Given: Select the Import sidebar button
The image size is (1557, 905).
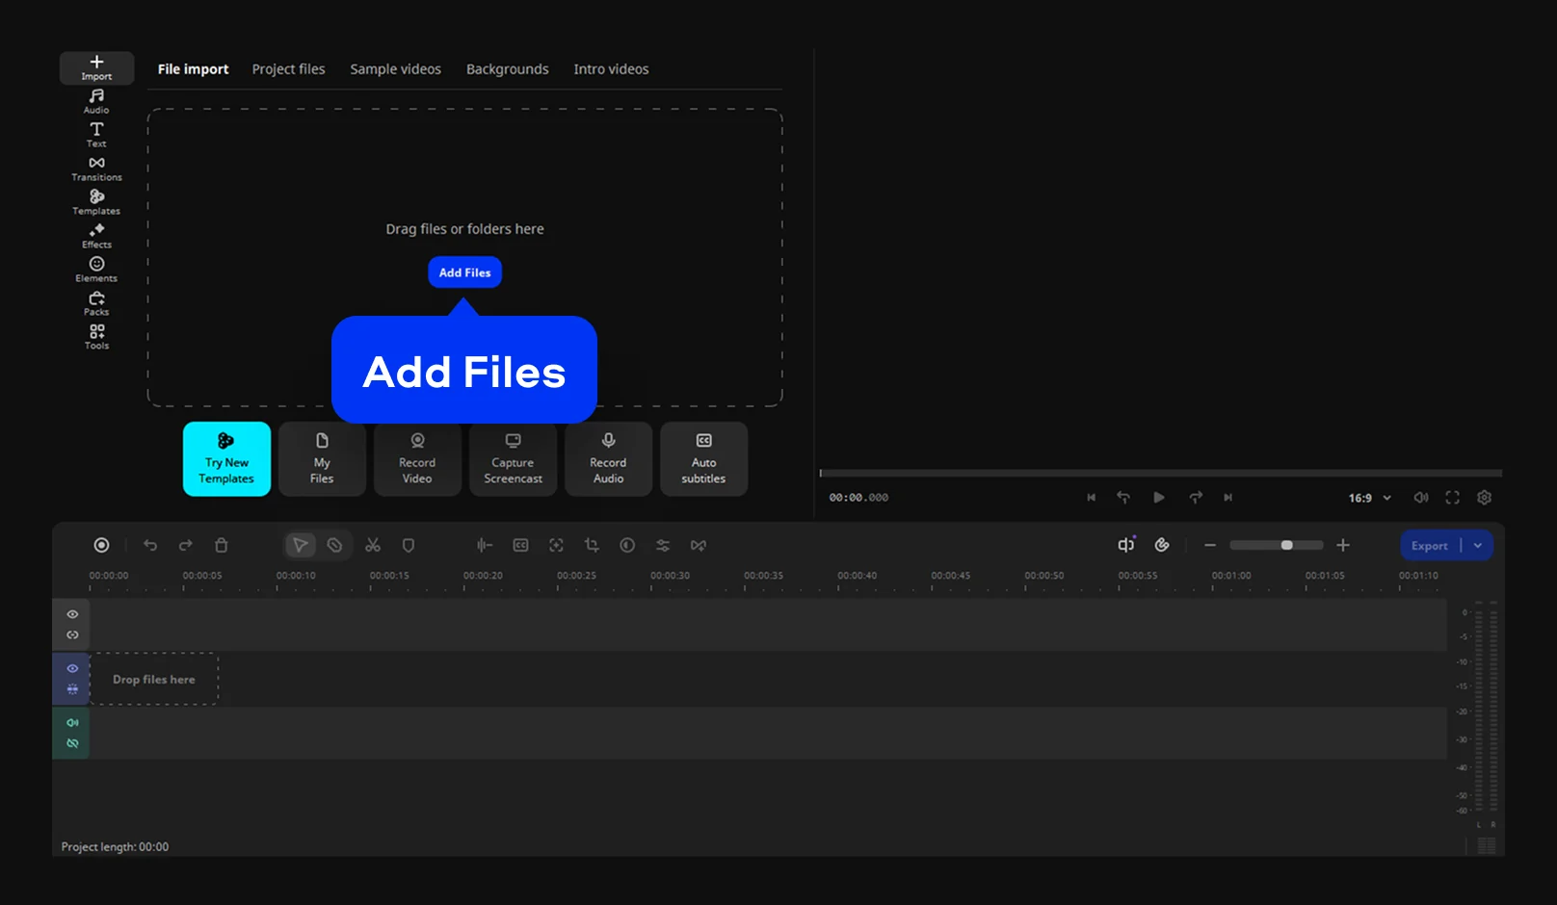Looking at the screenshot, I should [x=96, y=67].
